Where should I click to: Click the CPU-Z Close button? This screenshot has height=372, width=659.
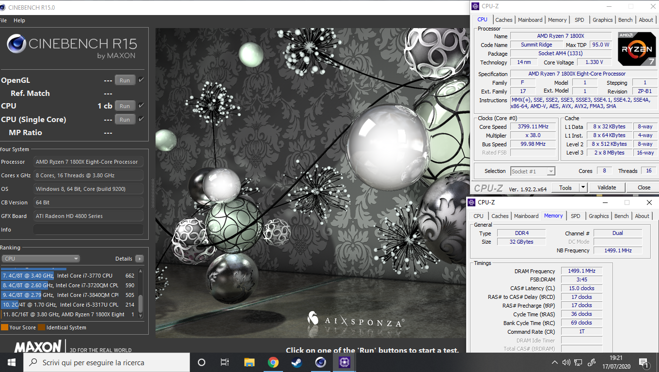pyautogui.click(x=644, y=187)
